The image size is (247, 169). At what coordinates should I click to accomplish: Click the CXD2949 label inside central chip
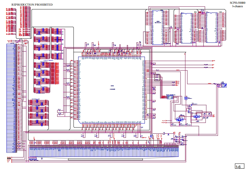112,89
